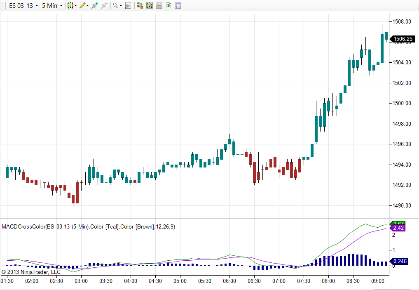This screenshot has width=419, height=290.
Task: Click the 1508.00 price axis label
Action: point(402,21)
